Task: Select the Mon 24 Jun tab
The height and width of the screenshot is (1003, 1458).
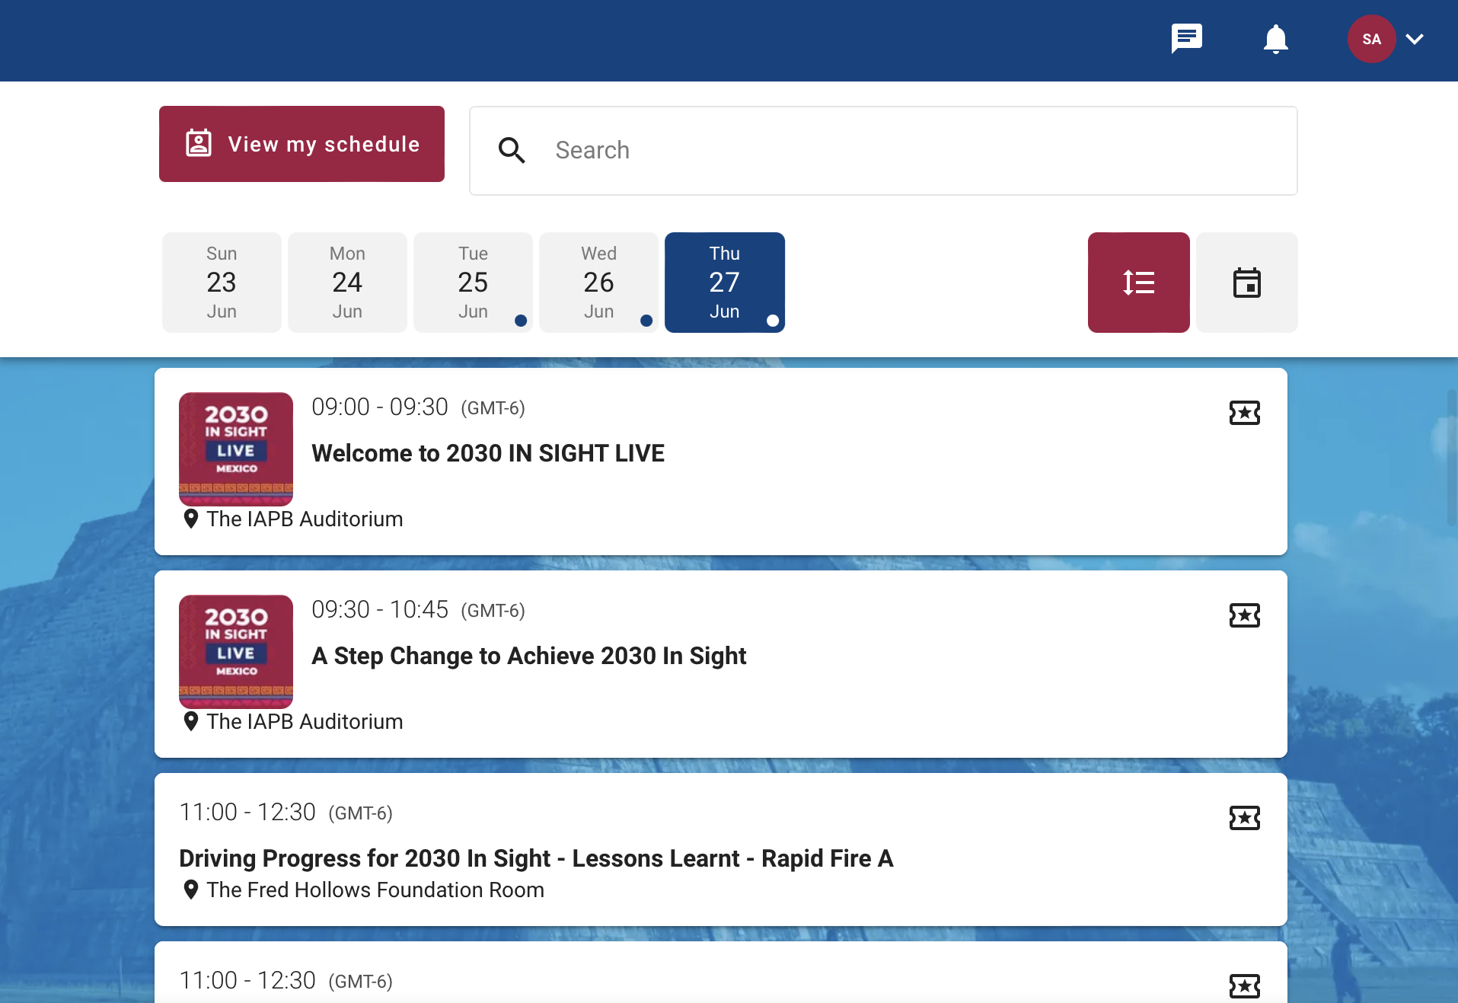Action: pyautogui.click(x=347, y=283)
